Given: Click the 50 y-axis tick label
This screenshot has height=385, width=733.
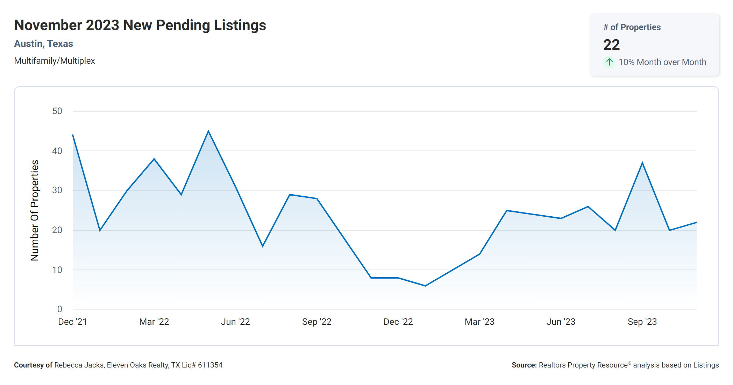Looking at the screenshot, I should [x=57, y=111].
